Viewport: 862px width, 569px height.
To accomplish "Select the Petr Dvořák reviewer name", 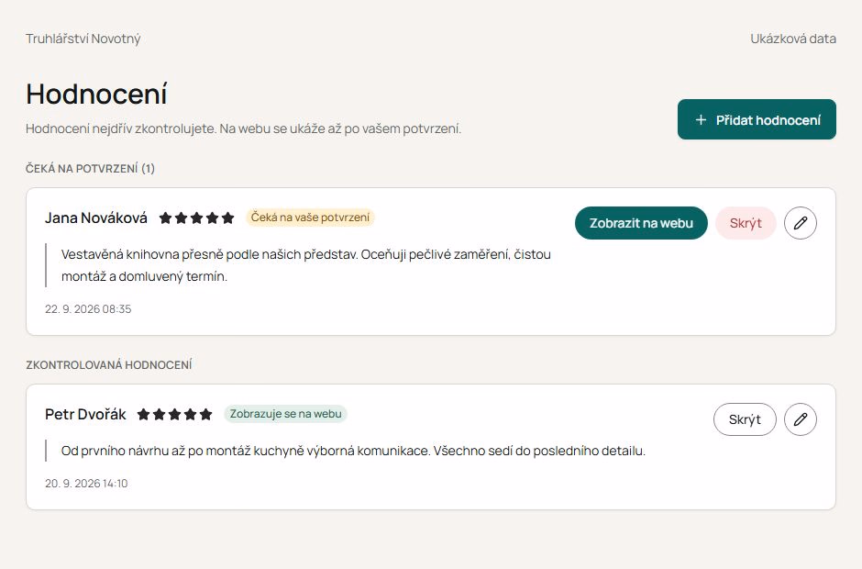I will 85,415.
